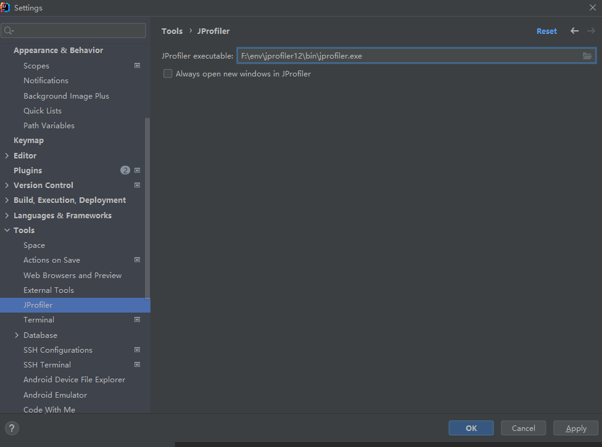Viewport: 602px width, 447px height.
Task: Click project-level icon next to Actions on Save
Action: 137,260
